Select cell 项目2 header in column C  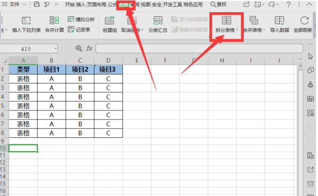80,70
